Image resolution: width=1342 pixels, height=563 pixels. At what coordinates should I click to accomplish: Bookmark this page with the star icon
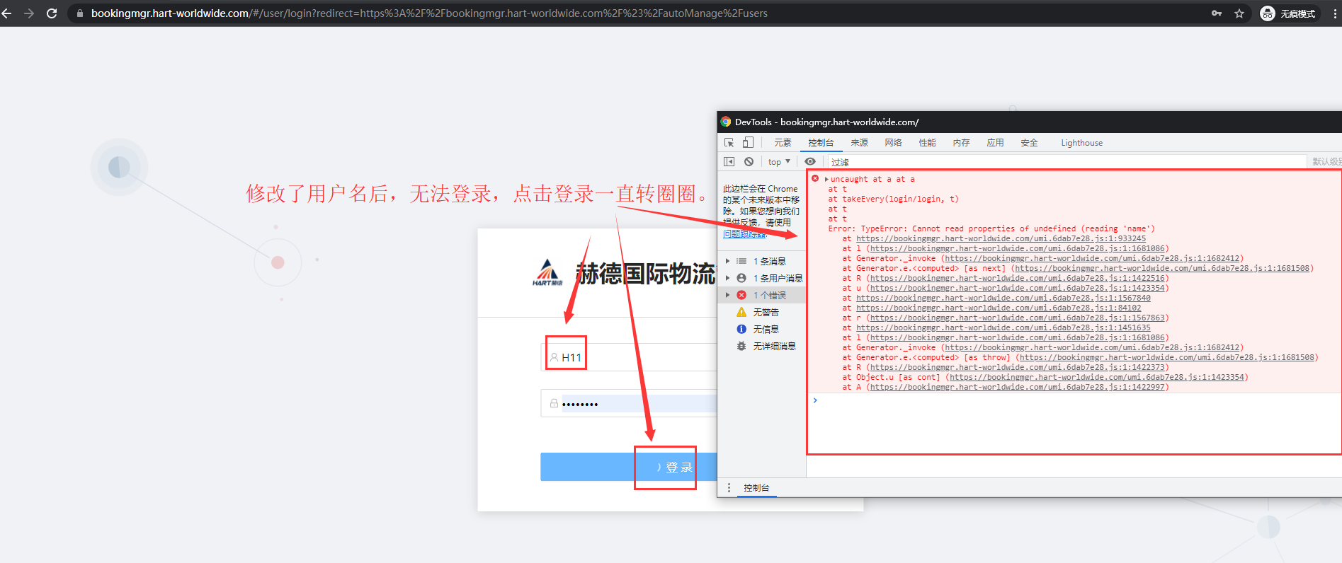tap(1239, 13)
